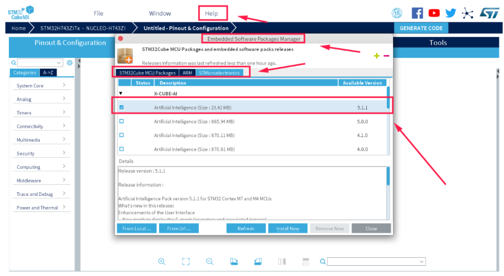Check the Artificial Intelligence 4.1.0 checkbox
This screenshot has width=504, height=276.
click(x=121, y=135)
